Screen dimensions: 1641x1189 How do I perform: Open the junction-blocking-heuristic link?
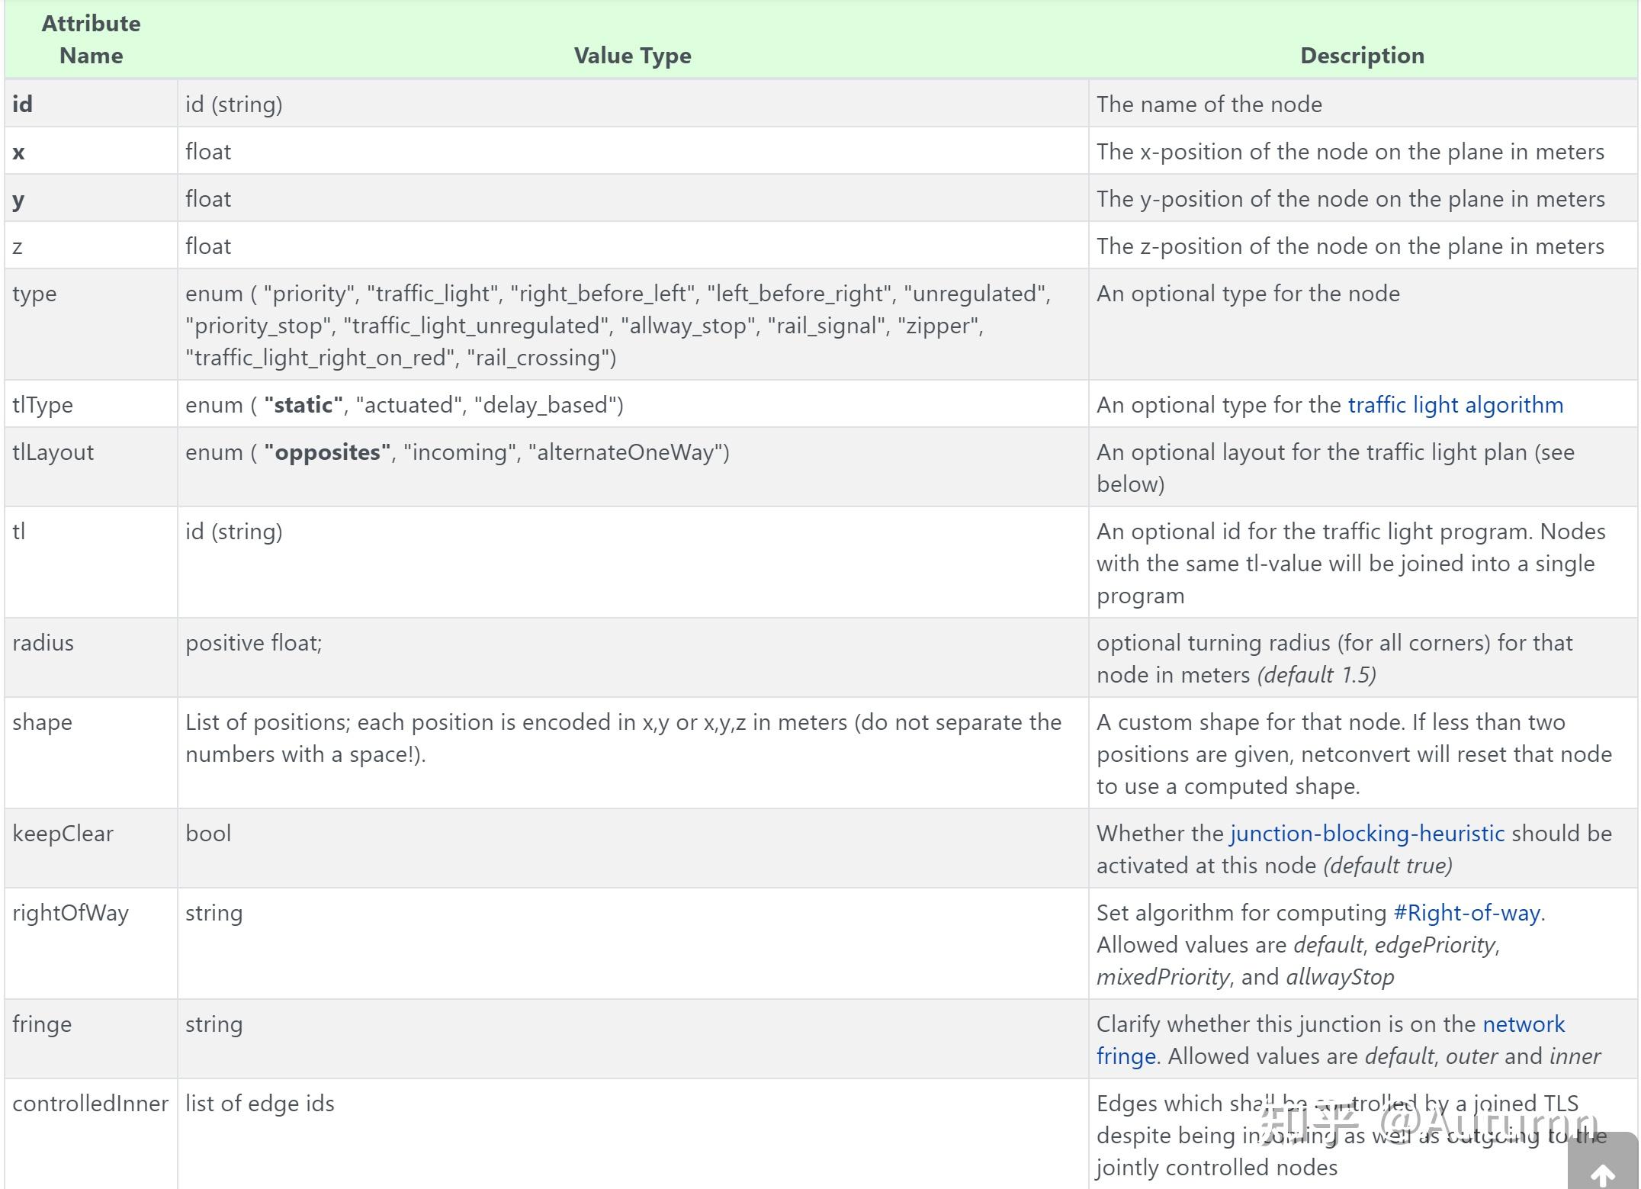click(1366, 834)
